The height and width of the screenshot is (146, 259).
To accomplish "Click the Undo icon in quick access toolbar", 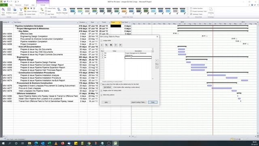I will pos(8,2).
